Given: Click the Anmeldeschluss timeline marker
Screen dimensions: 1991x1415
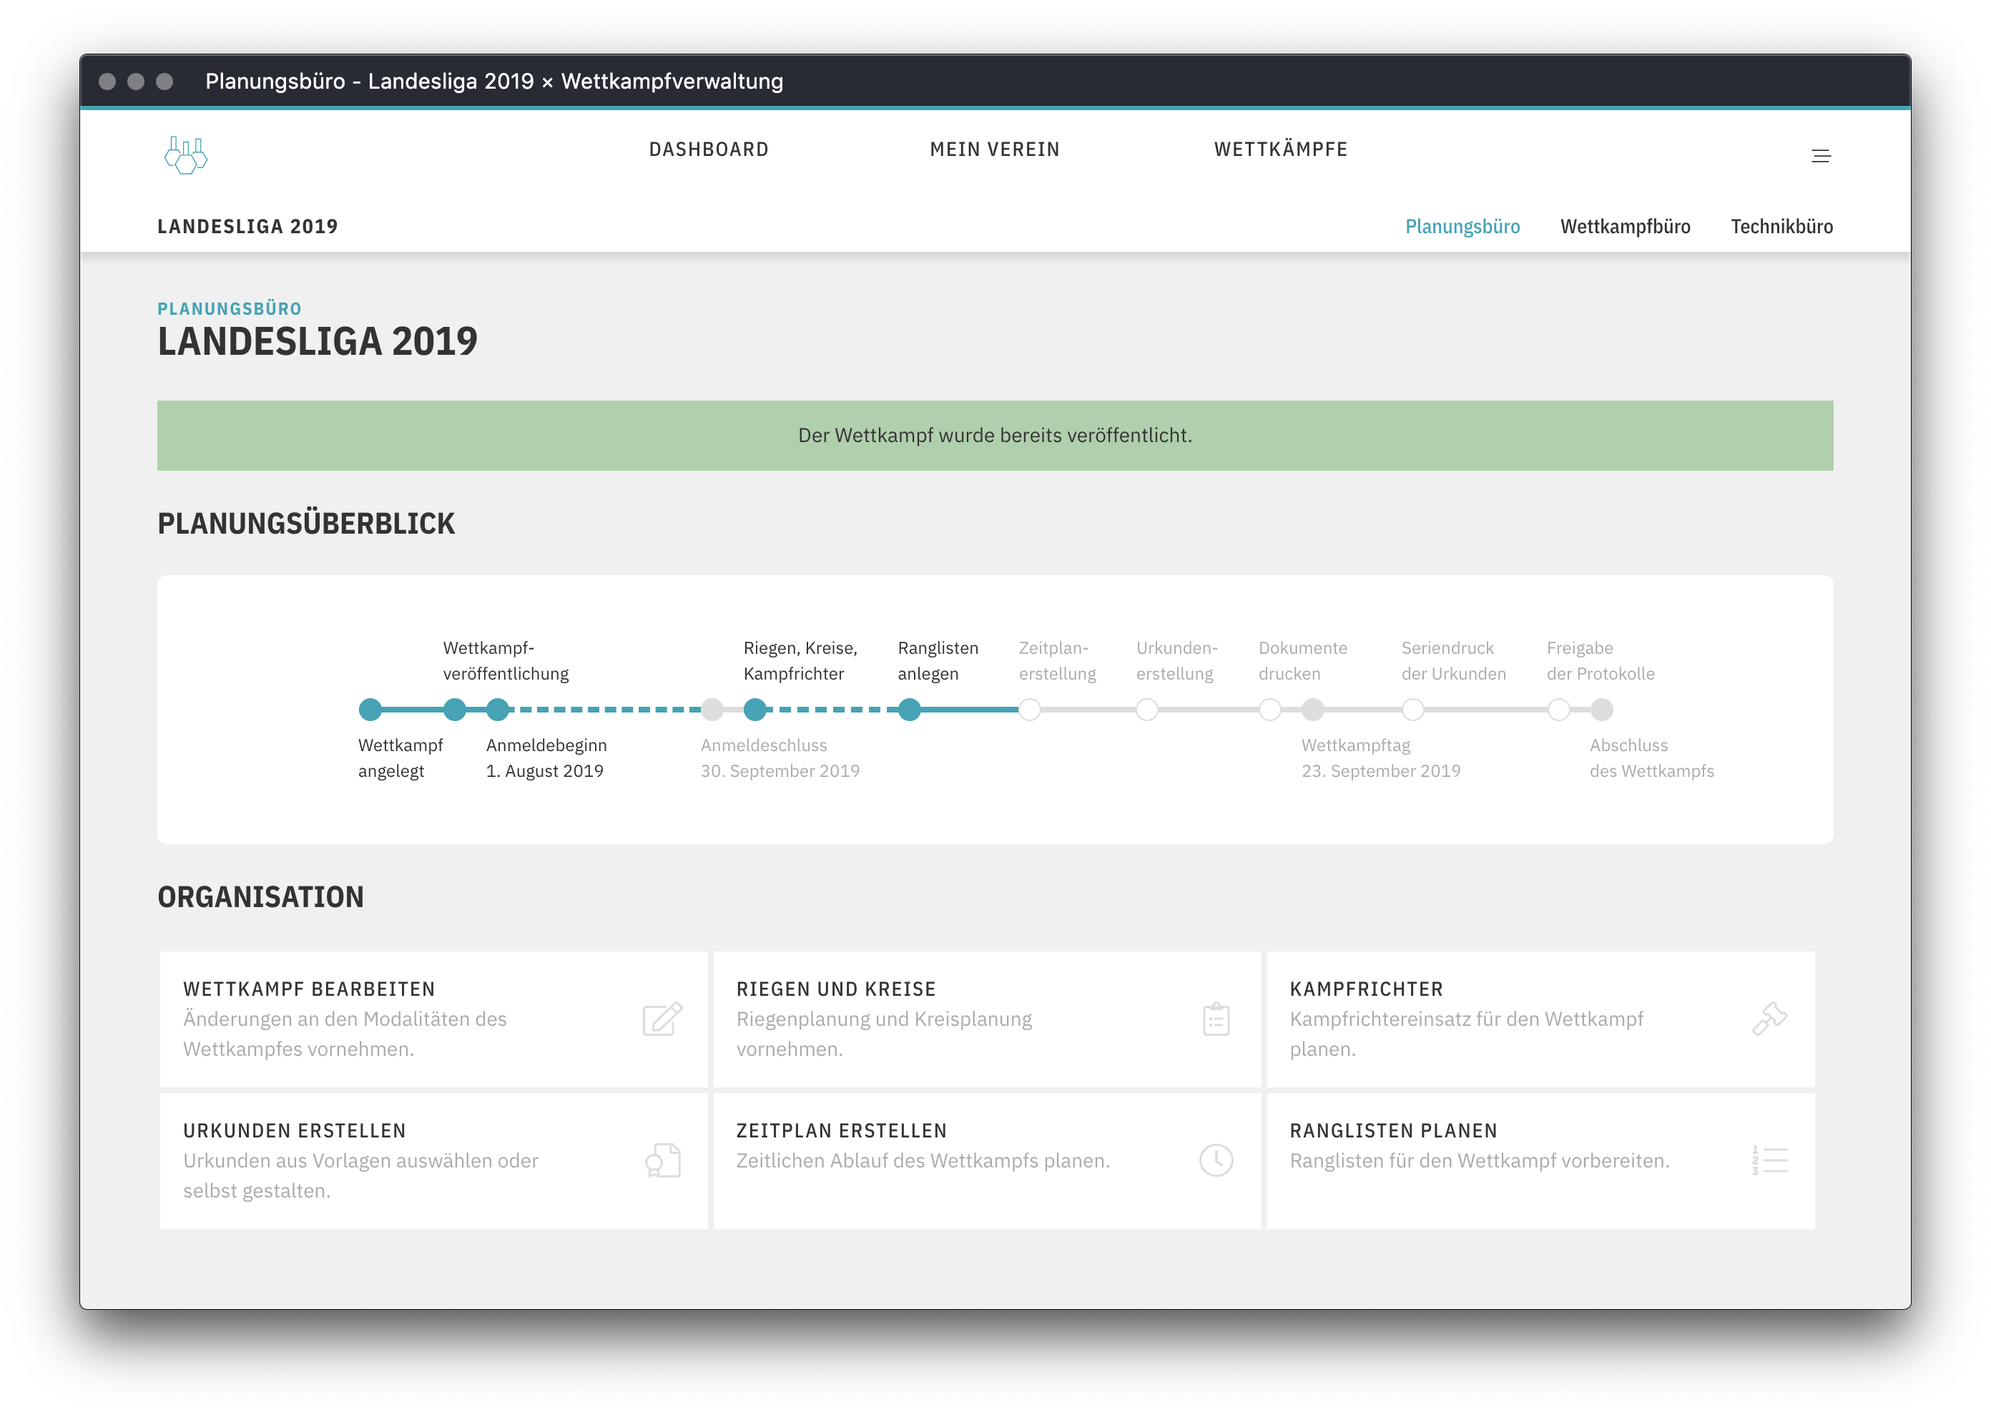Looking at the screenshot, I should [712, 710].
